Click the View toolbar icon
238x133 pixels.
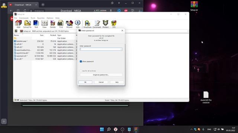(x=45, y=24)
